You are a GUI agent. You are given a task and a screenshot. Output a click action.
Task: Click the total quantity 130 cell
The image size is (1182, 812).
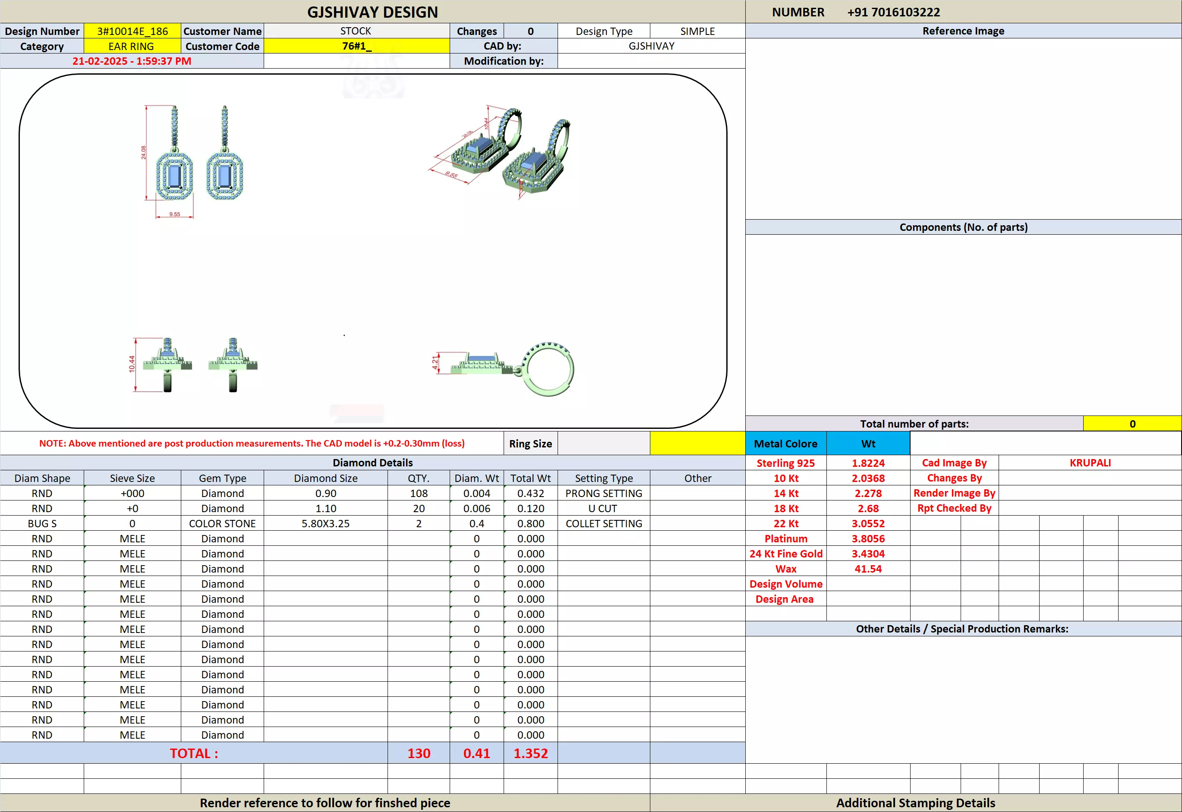pos(419,753)
